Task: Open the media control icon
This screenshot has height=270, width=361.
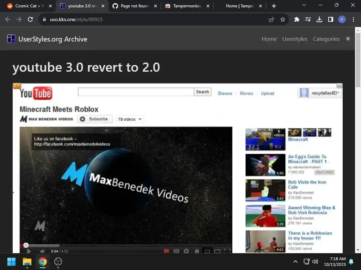Action: point(308,20)
